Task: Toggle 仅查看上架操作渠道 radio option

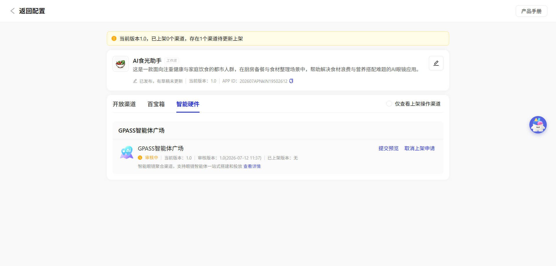Action: tap(389, 104)
